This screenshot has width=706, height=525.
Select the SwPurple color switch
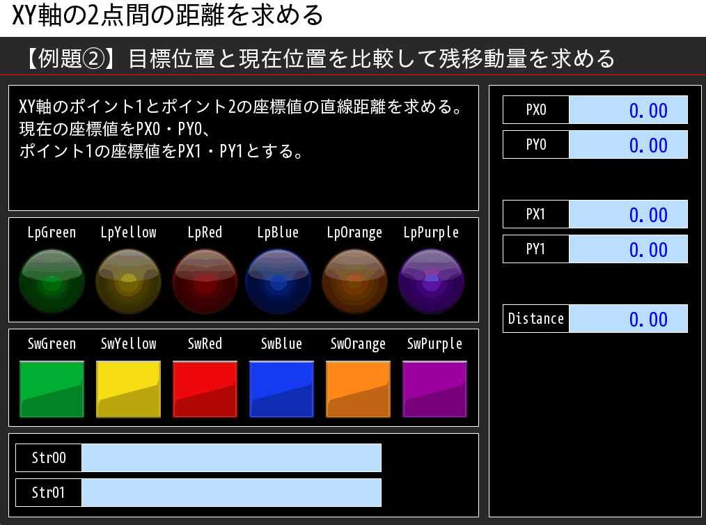coord(434,390)
